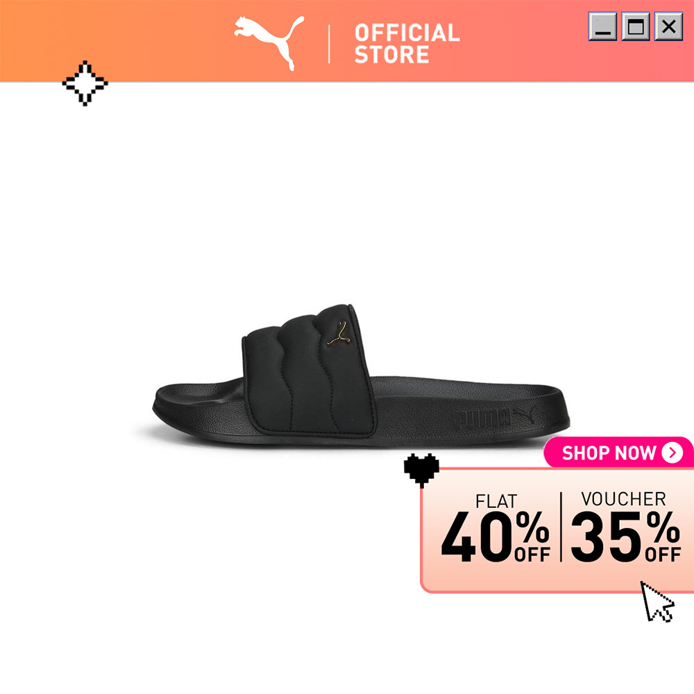Viewport: 694px width, 694px height.
Task: Click the white Puma cat logo in the header
Action: [x=269, y=43]
